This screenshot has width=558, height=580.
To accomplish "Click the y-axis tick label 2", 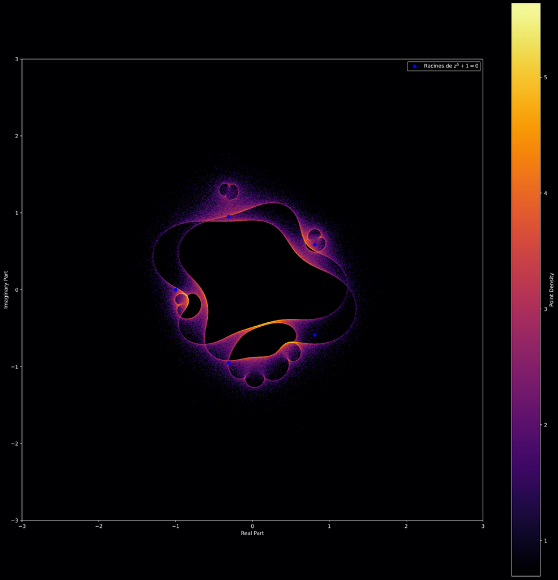I will (15, 136).
